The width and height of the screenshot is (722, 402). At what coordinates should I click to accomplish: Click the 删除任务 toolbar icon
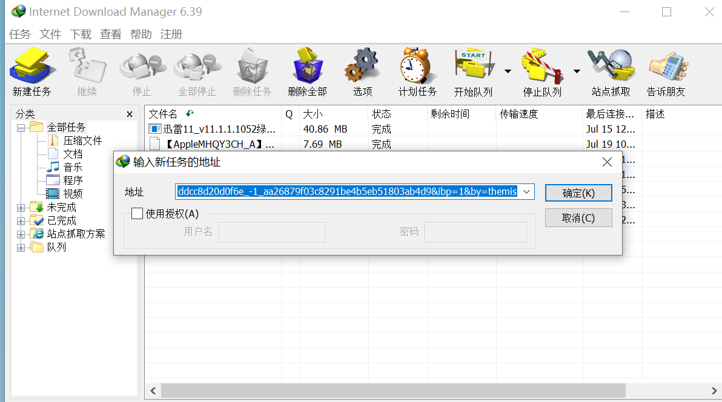click(253, 72)
